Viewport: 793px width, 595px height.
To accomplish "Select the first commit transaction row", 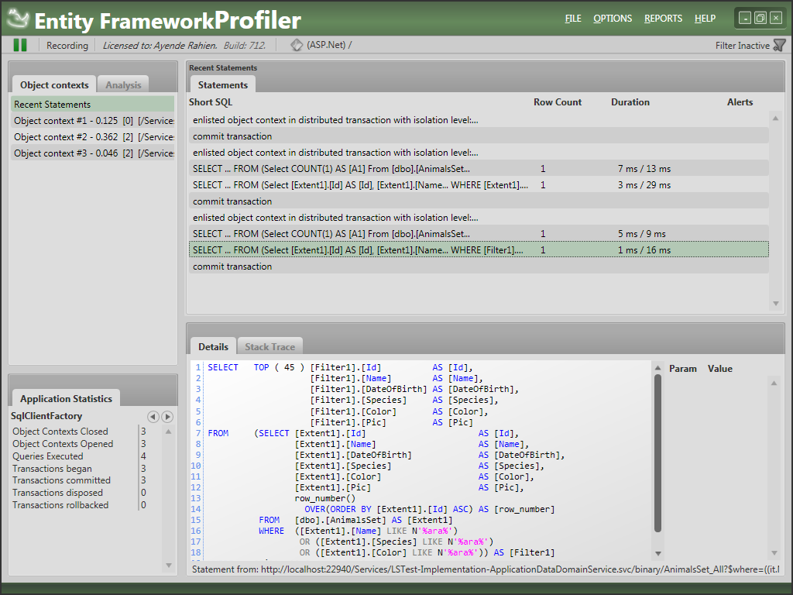I will coord(479,136).
